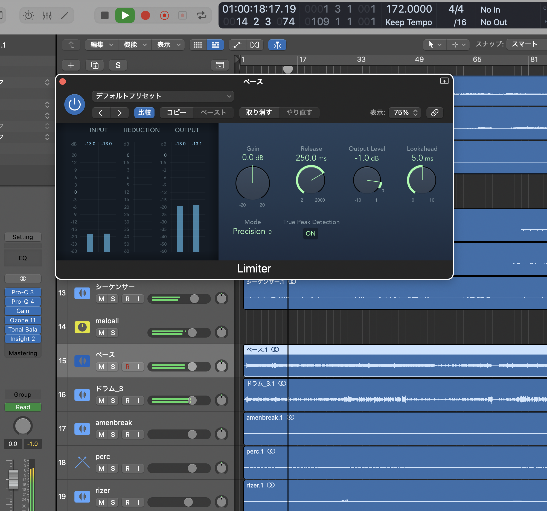Open the 75% view size dropdown
The image size is (547, 511).
(405, 112)
